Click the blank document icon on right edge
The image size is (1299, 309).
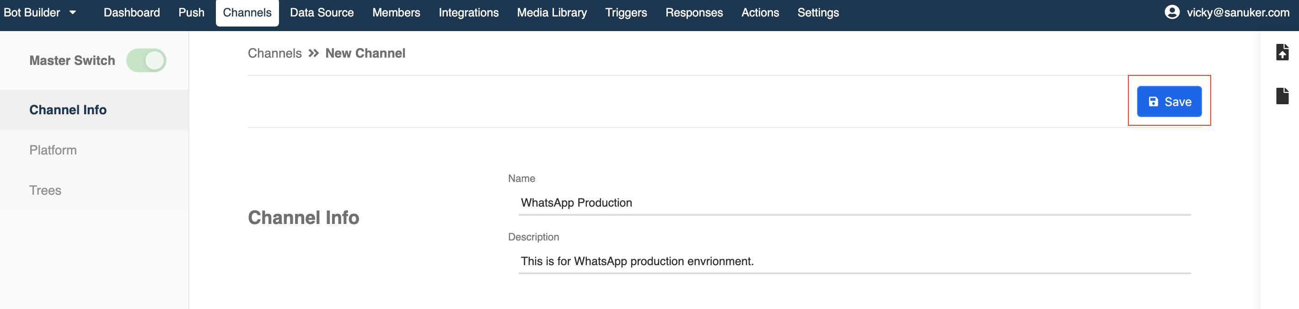[1282, 96]
